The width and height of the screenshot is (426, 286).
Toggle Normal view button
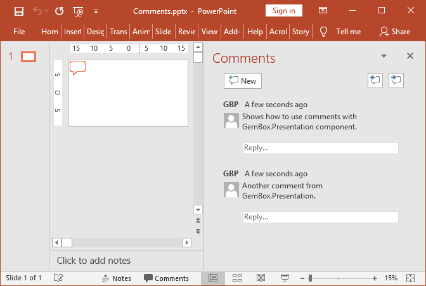[213, 278]
